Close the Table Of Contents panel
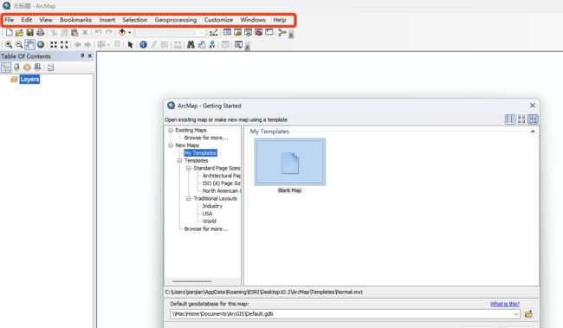The image size is (563, 328). click(90, 56)
